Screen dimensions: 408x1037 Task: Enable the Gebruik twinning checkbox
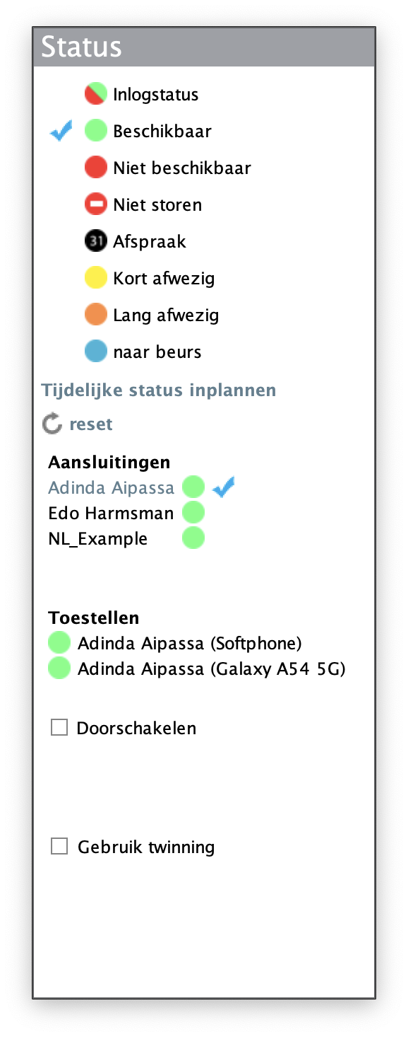click(x=58, y=845)
